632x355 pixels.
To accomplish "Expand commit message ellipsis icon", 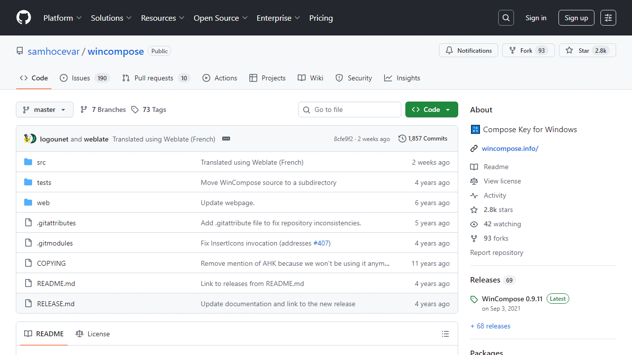I will [x=226, y=139].
